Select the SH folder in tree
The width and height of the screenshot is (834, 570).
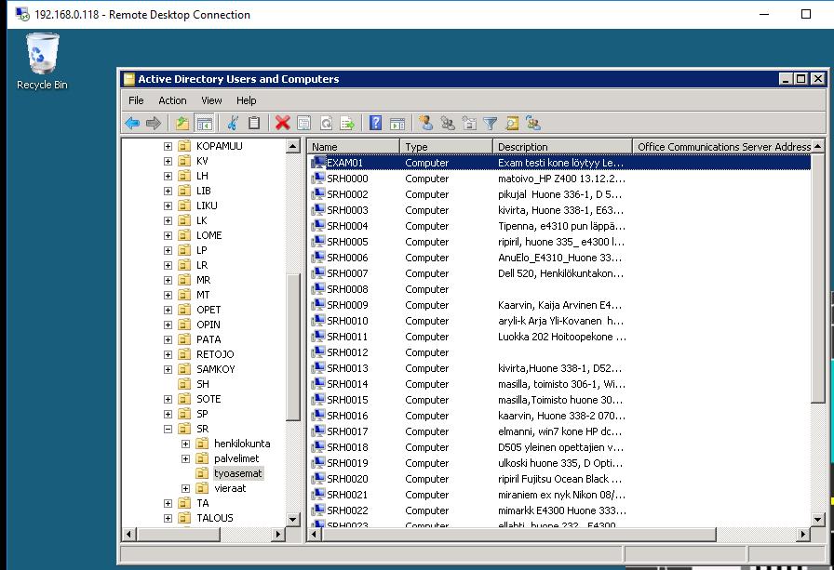coord(203,384)
